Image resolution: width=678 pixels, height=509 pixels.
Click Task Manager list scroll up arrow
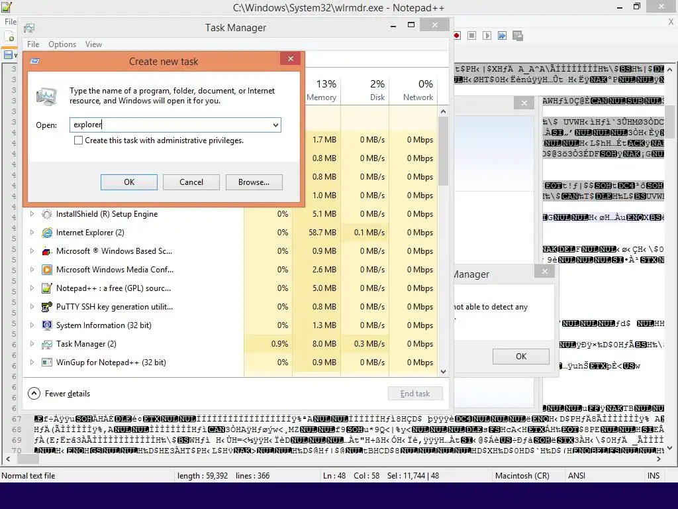pyautogui.click(x=443, y=111)
